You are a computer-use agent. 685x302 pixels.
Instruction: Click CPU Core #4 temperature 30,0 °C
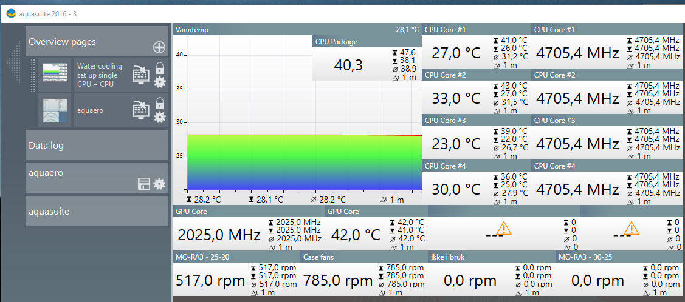tap(456, 189)
